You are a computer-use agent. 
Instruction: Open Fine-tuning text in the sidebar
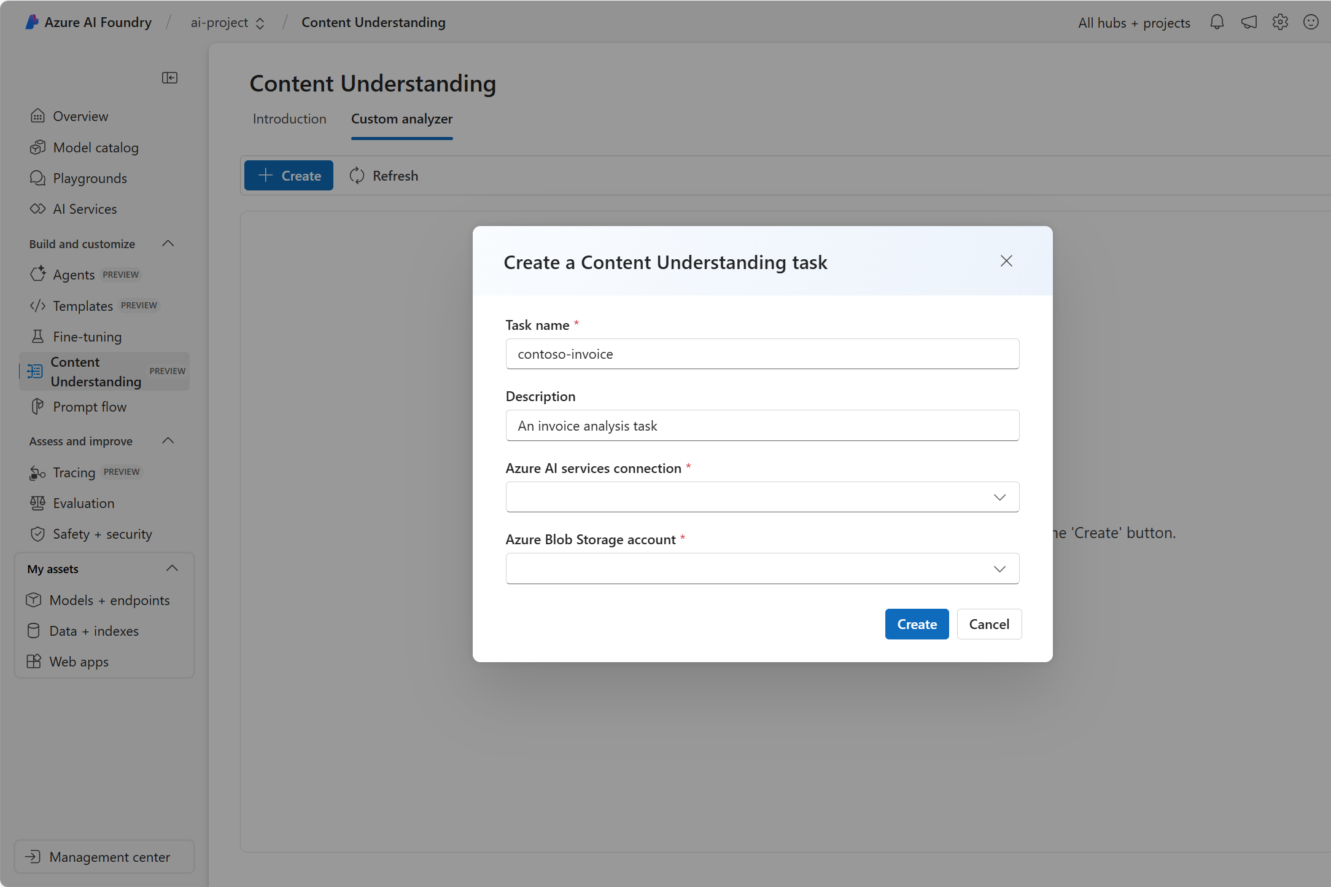point(87,337)
